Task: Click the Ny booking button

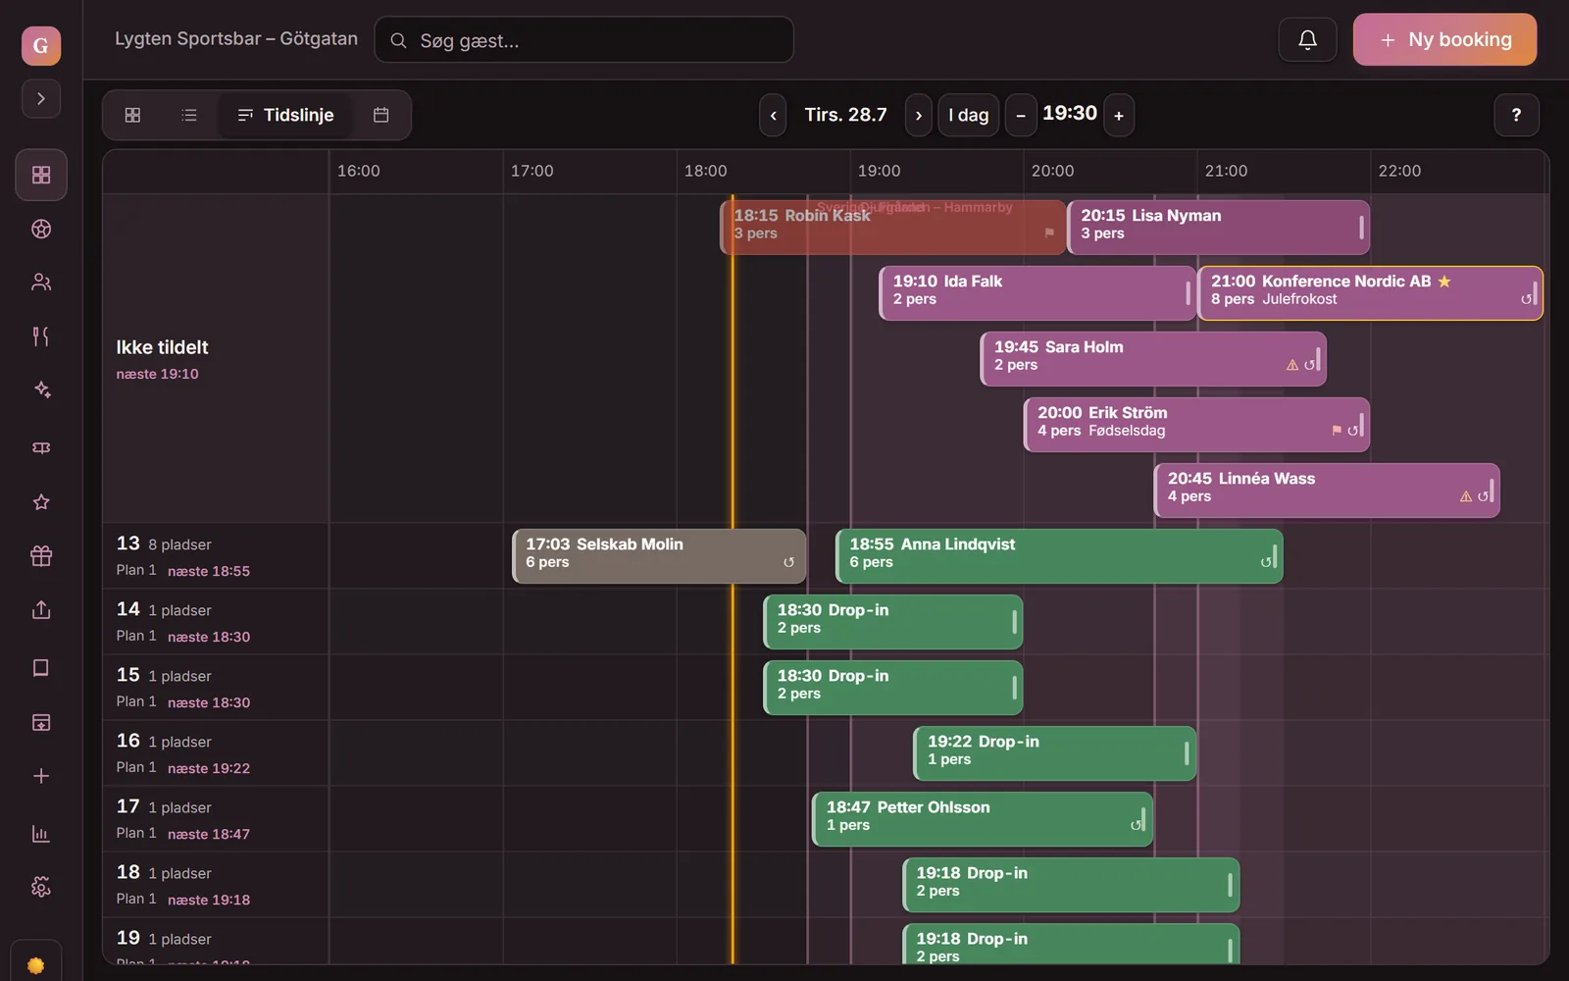Action: 1444,39
